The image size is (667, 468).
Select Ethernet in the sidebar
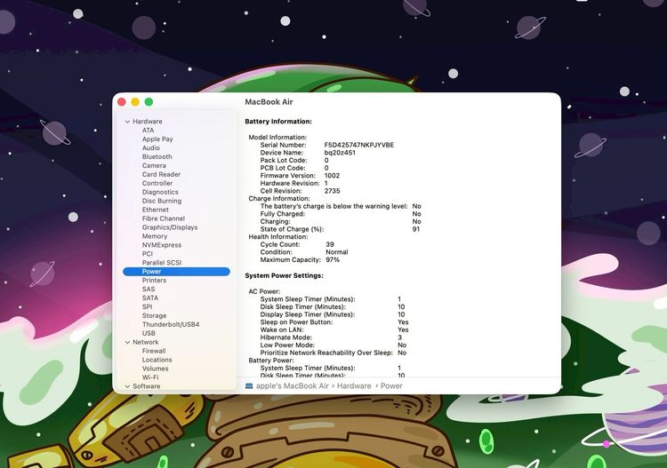point(156,210)
